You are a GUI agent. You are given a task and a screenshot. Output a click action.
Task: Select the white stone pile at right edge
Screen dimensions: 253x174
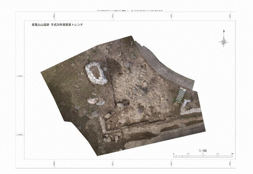coord(189,108)
